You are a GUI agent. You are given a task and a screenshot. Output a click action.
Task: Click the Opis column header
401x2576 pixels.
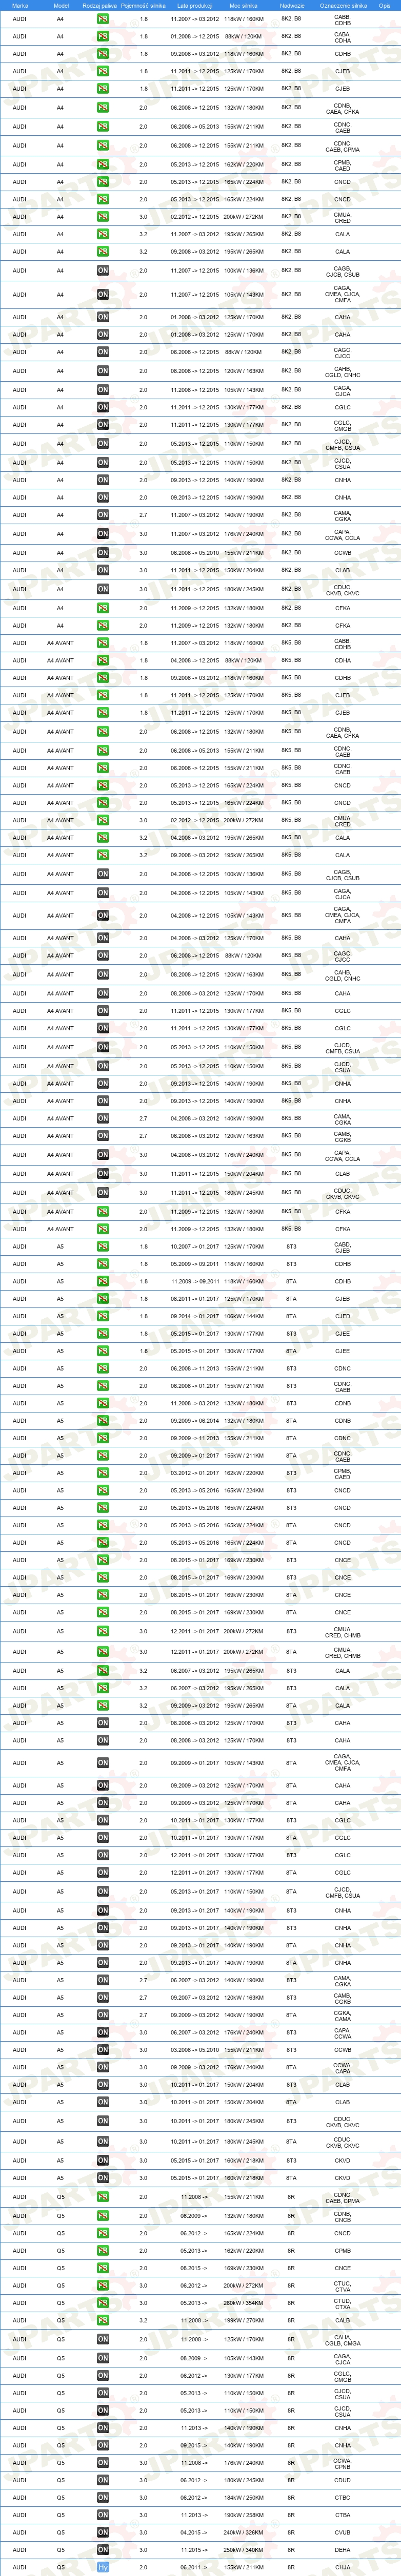pos(384,5)
